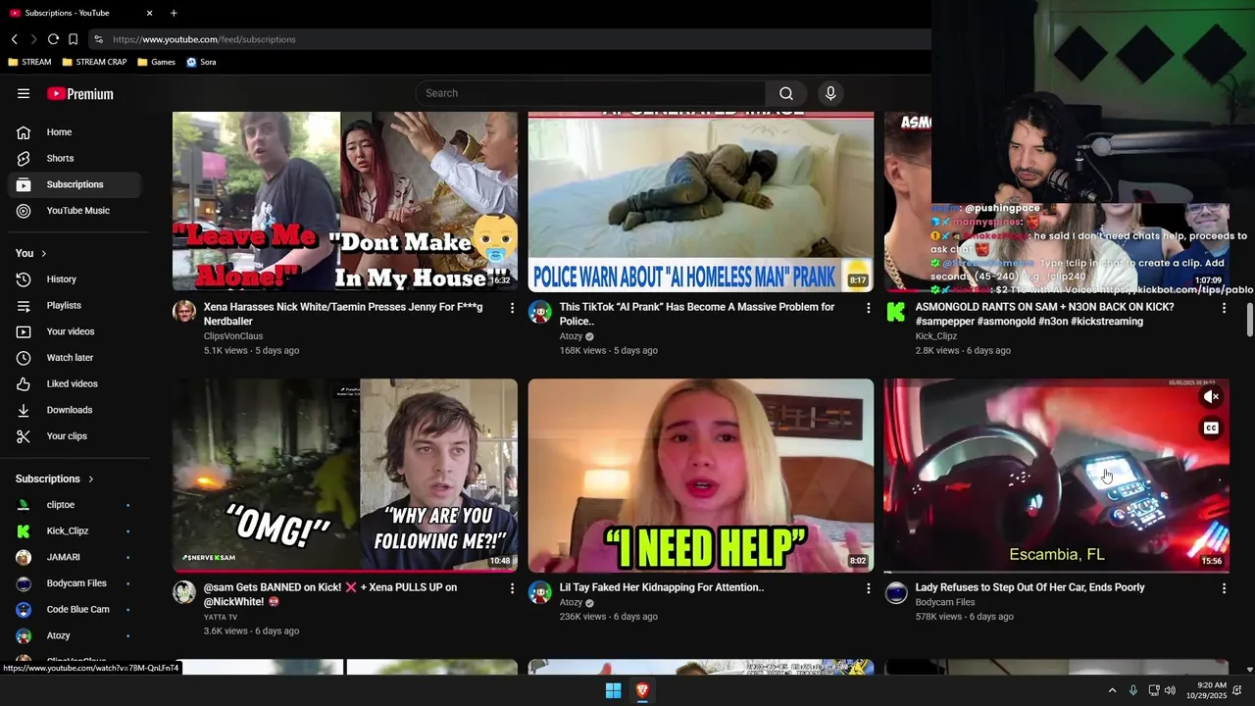Open History in the sidebar
The image size is (1255, 706).
pos(75,279)
